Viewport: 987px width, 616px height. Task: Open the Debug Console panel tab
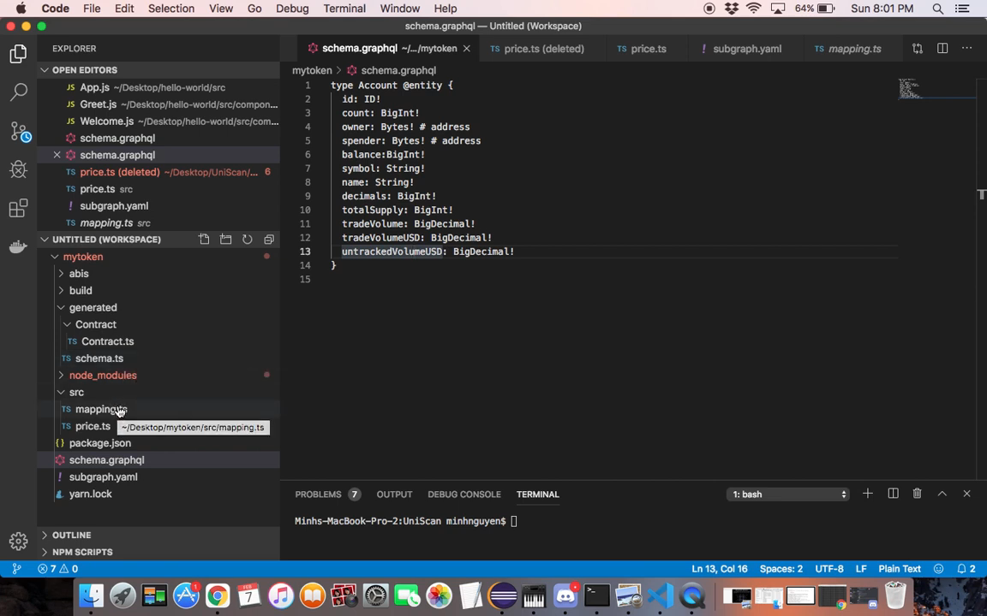coord(464,494)
